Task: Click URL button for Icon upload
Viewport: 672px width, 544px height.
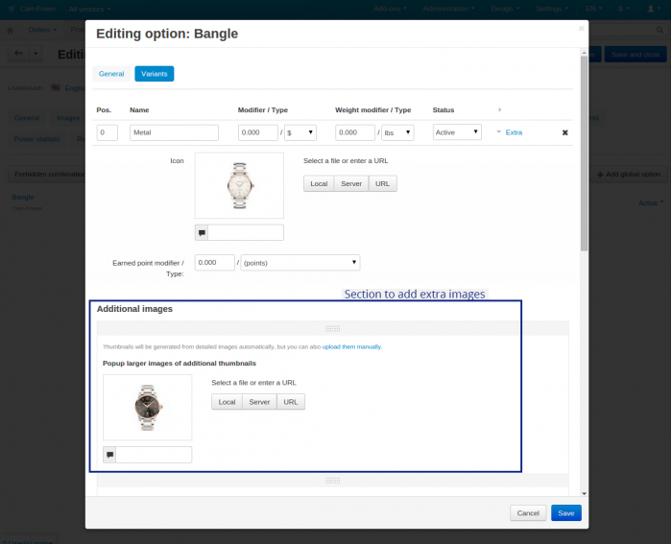Action: (x=383, y=184)
